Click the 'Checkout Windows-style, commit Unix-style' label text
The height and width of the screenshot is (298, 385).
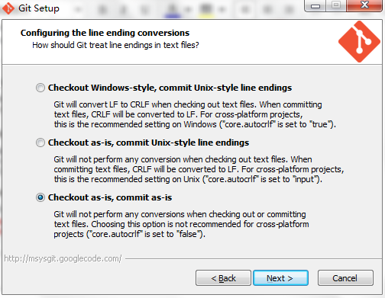coord(170,88)
